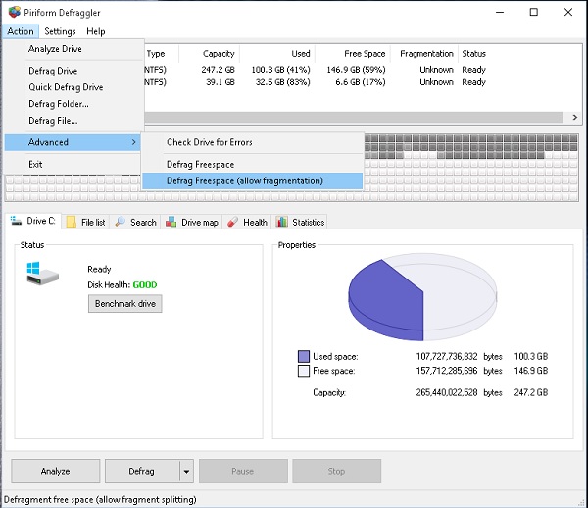588x508 pixels.
Task: Sort by the Fragmentation column header
Action: (426, 54)
